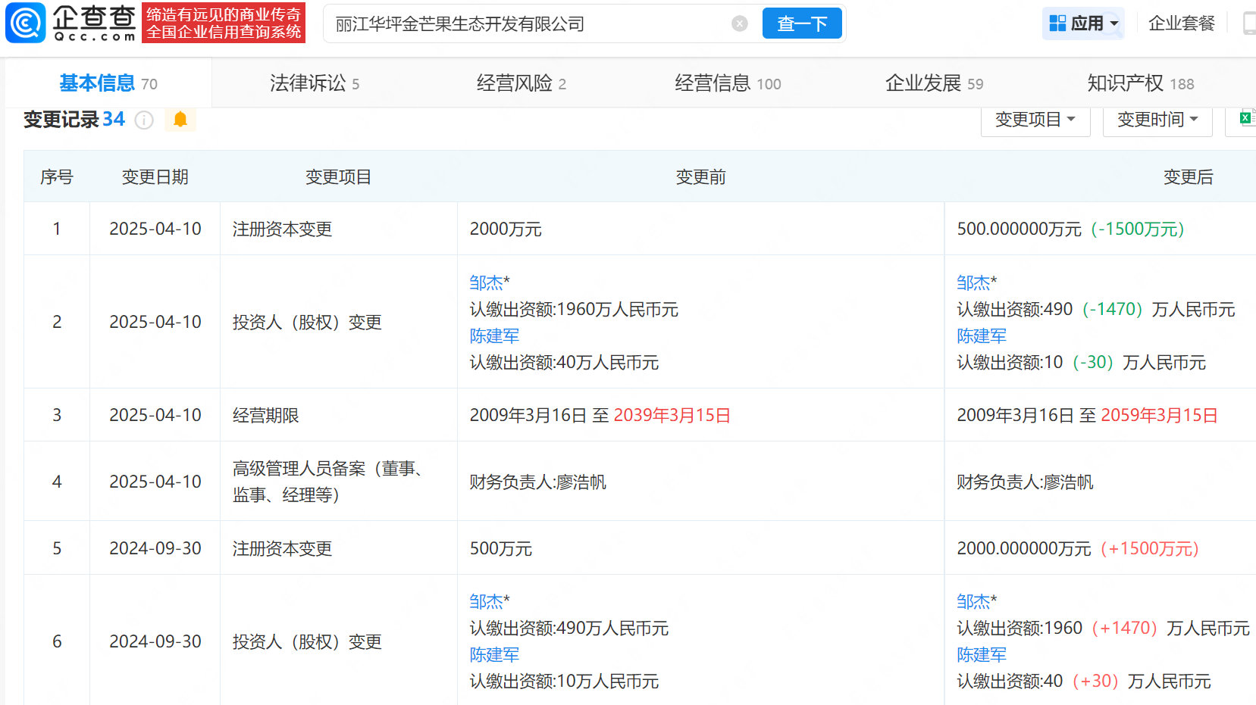
Task: Click the 经营期限 cell in row 3
Action: pyautogui.click(x=265, y=416)
